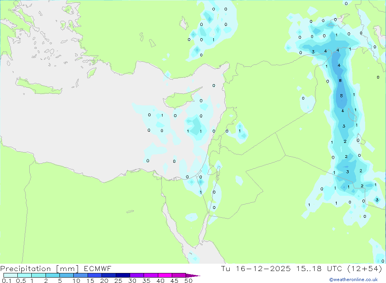Click the '40' legend scale label

point(160,281)
